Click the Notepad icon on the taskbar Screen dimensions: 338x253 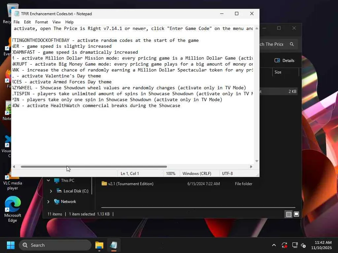click(x=114, y=245)
